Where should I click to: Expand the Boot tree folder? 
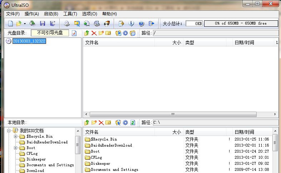pyautogui.click(x=16, y=148)
